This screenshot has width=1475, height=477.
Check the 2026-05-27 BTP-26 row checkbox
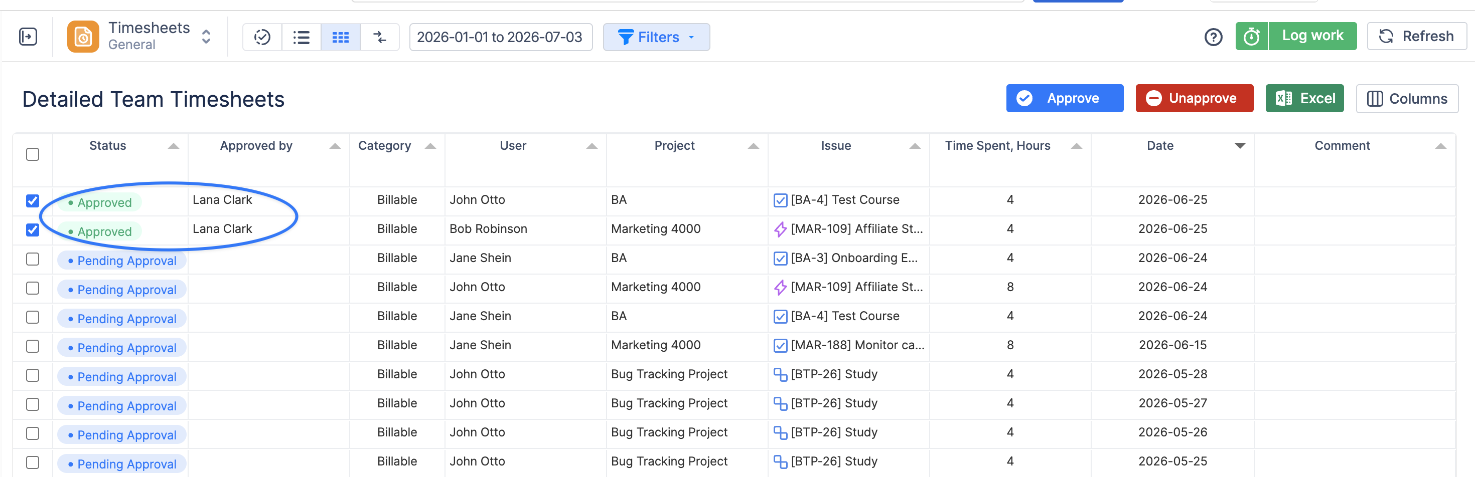pyautogui.click(x=33, y=404)
